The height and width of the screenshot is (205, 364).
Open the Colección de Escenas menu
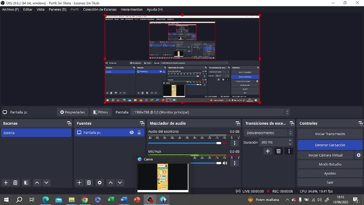[100, 9]
